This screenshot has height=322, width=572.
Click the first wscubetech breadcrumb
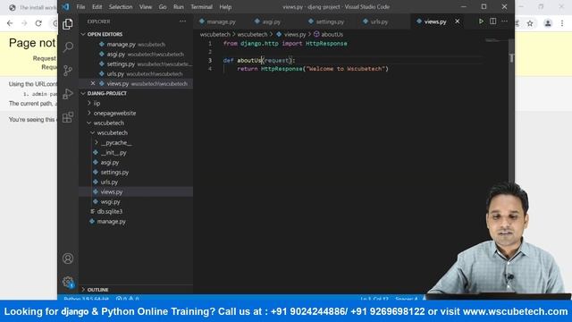pyautogui.click(x=215, y=34)
